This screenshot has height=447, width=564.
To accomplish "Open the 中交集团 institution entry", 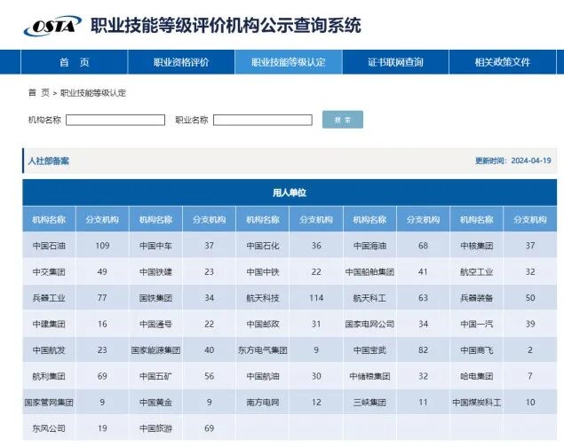I will pos(49,272).
